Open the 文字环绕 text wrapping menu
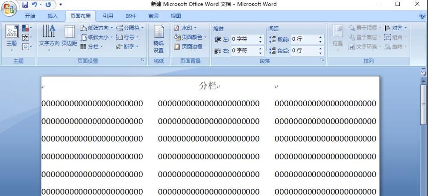 (365, 46)
